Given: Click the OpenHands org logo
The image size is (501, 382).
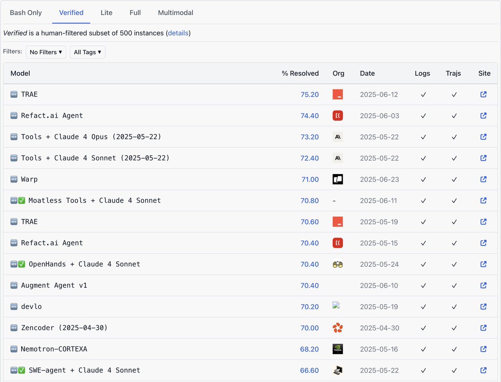Looking at the screenshot, I should [338, 264].
